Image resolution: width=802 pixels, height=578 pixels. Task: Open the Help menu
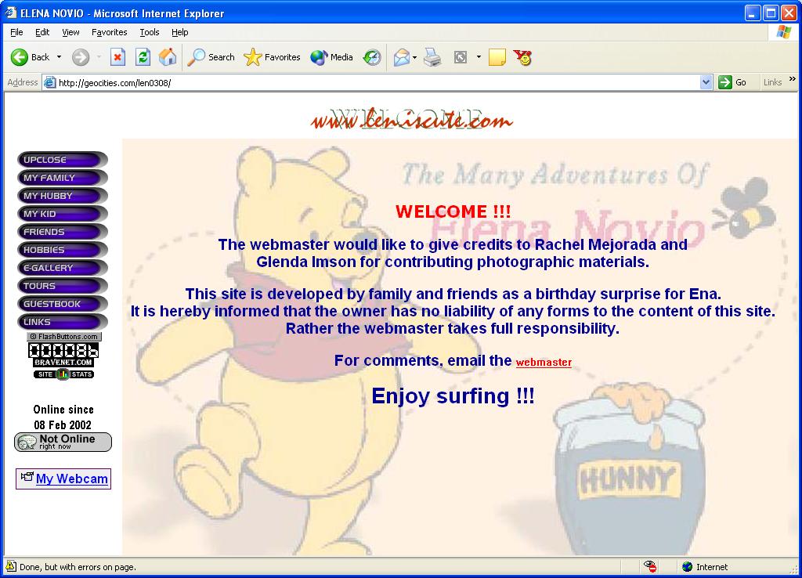(x=179, y=32)
